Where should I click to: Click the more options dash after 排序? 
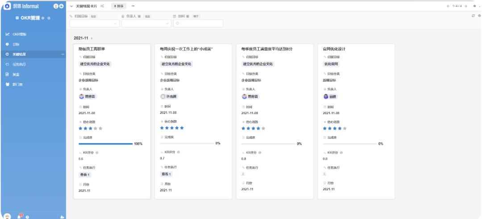coord(133,6)
